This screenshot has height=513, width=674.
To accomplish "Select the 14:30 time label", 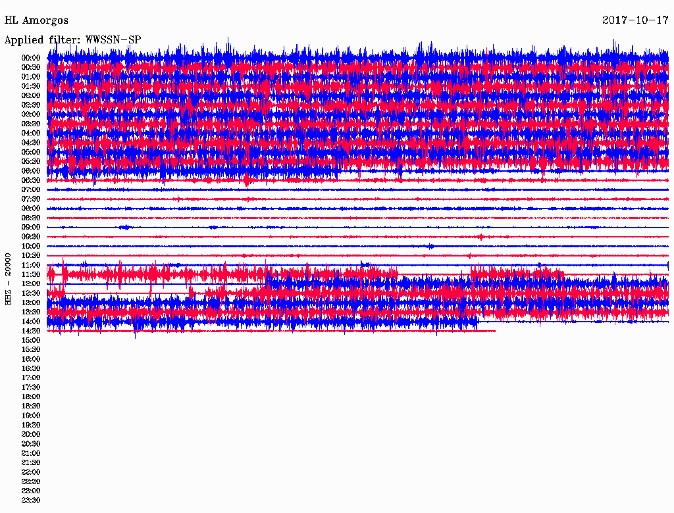I will point(31,331).
